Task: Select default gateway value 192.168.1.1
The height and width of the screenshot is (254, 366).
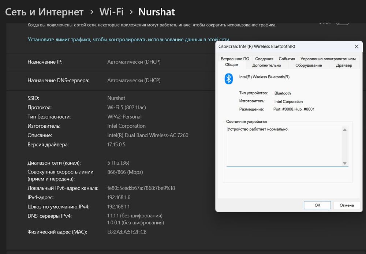Action: pyautogui.click(x=118, y=207)
